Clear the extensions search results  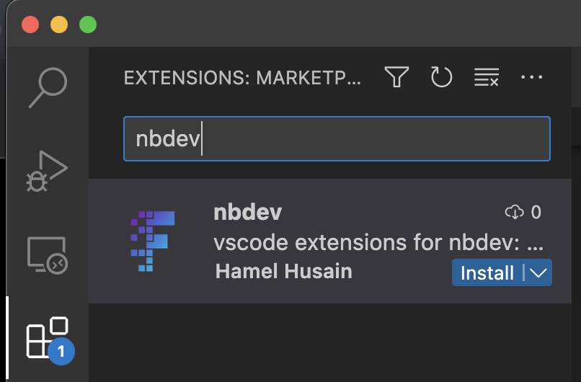click(487, 77)
